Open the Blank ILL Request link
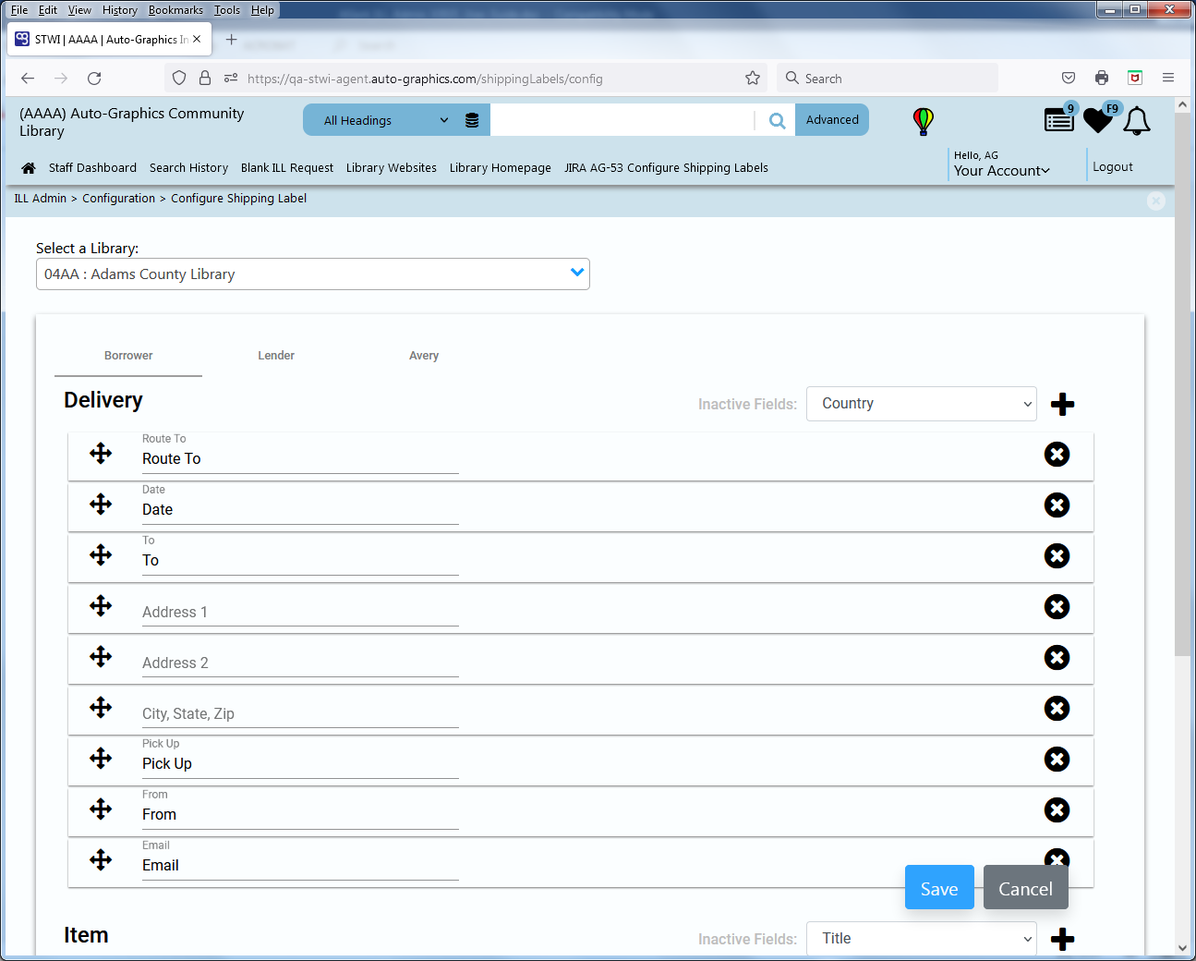Image resolution: width=1196 pixels, height=961 pixels. pos(287,168)
